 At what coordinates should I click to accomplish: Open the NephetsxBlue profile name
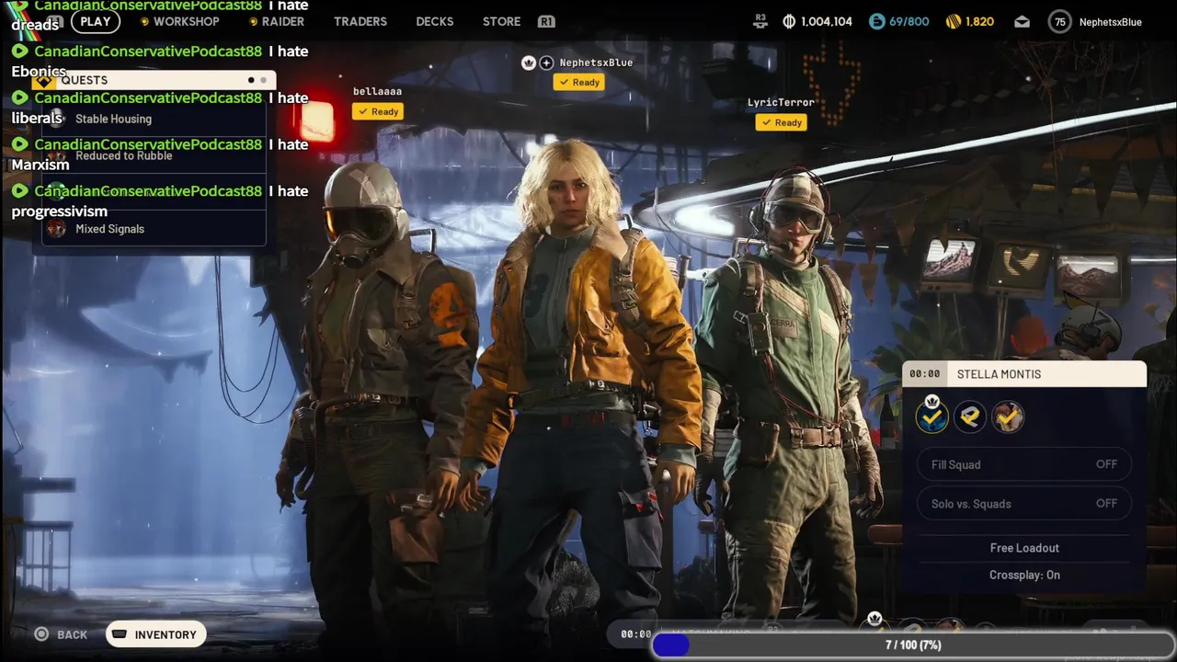click(1110, 21)
